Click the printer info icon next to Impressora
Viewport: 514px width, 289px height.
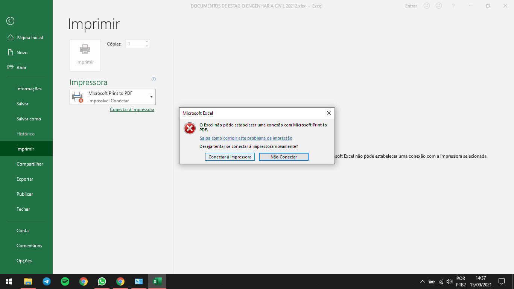click(x=154, y=79)
